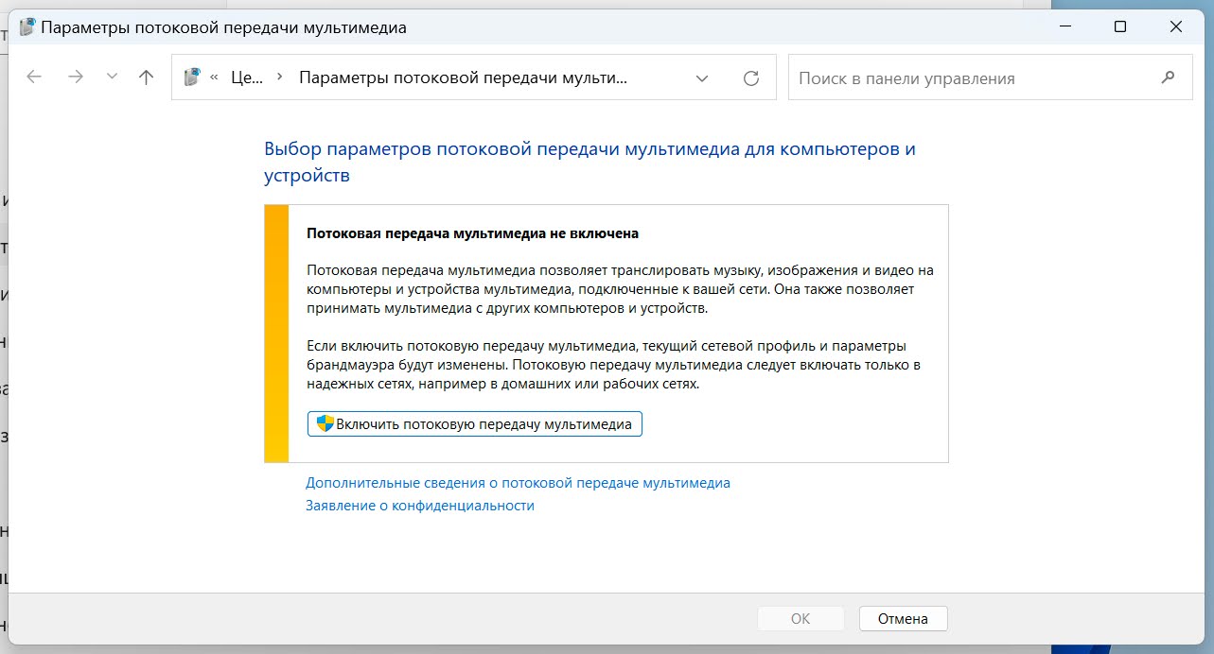This screenshot has height=654, width=1214.
Task: Open the recent pages dropdown in the address bar
Action: (701, 78)
